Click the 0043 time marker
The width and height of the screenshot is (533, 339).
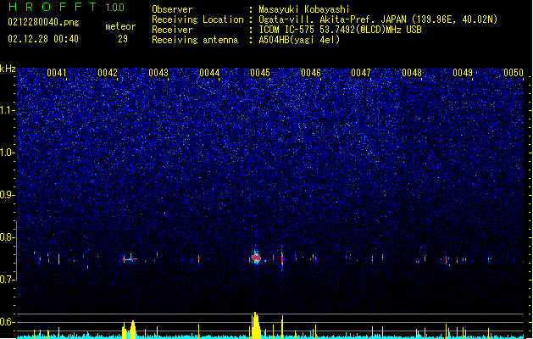pos(158,73)
